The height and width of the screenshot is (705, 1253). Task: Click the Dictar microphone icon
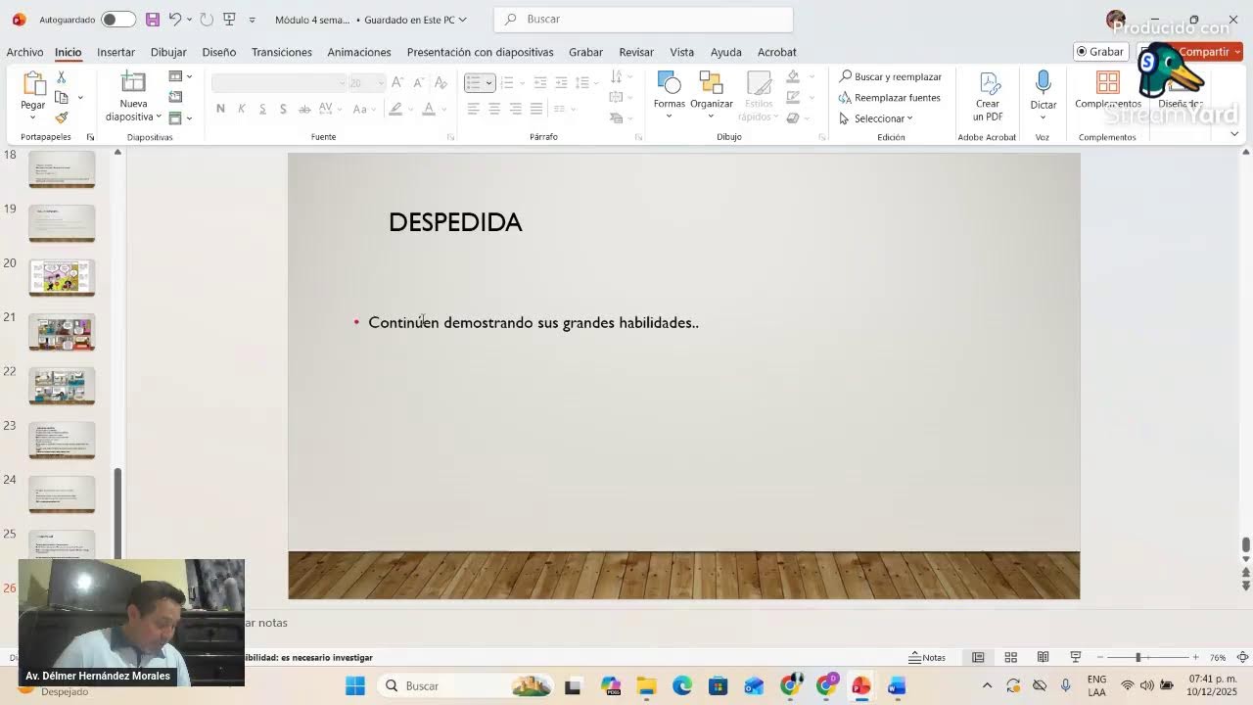[1044, 82]
